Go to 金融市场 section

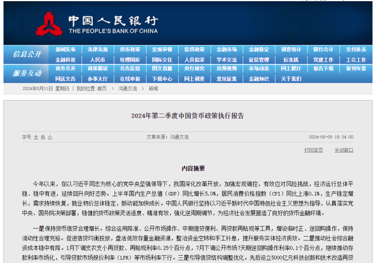pos(227,50)
